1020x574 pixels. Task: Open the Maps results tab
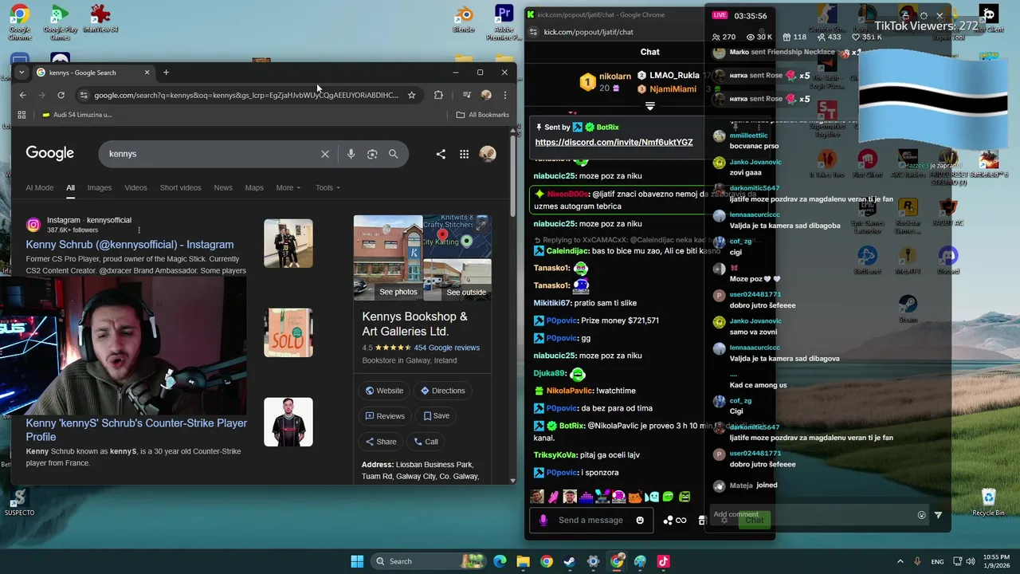(254, 187)
